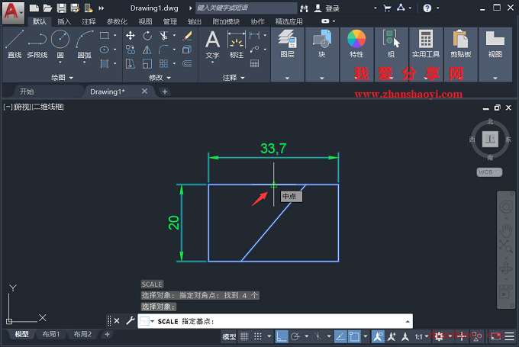The image size is (519, 347).
Task: Click the Dimension (标注) tool
Action: [x=237, y=43]
